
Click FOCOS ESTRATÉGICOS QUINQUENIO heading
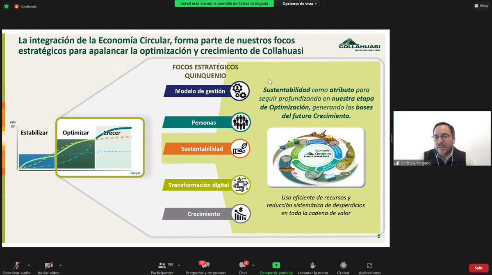coord(205,71)
